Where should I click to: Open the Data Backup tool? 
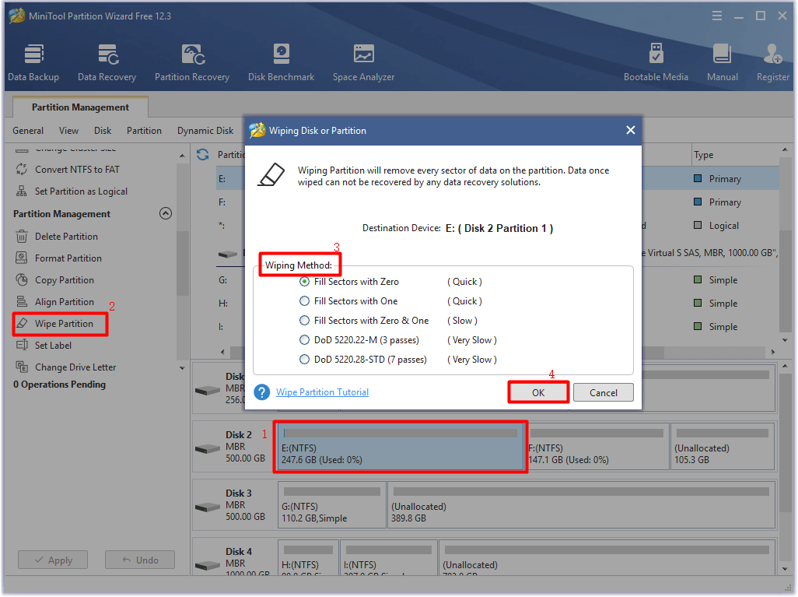33,62
